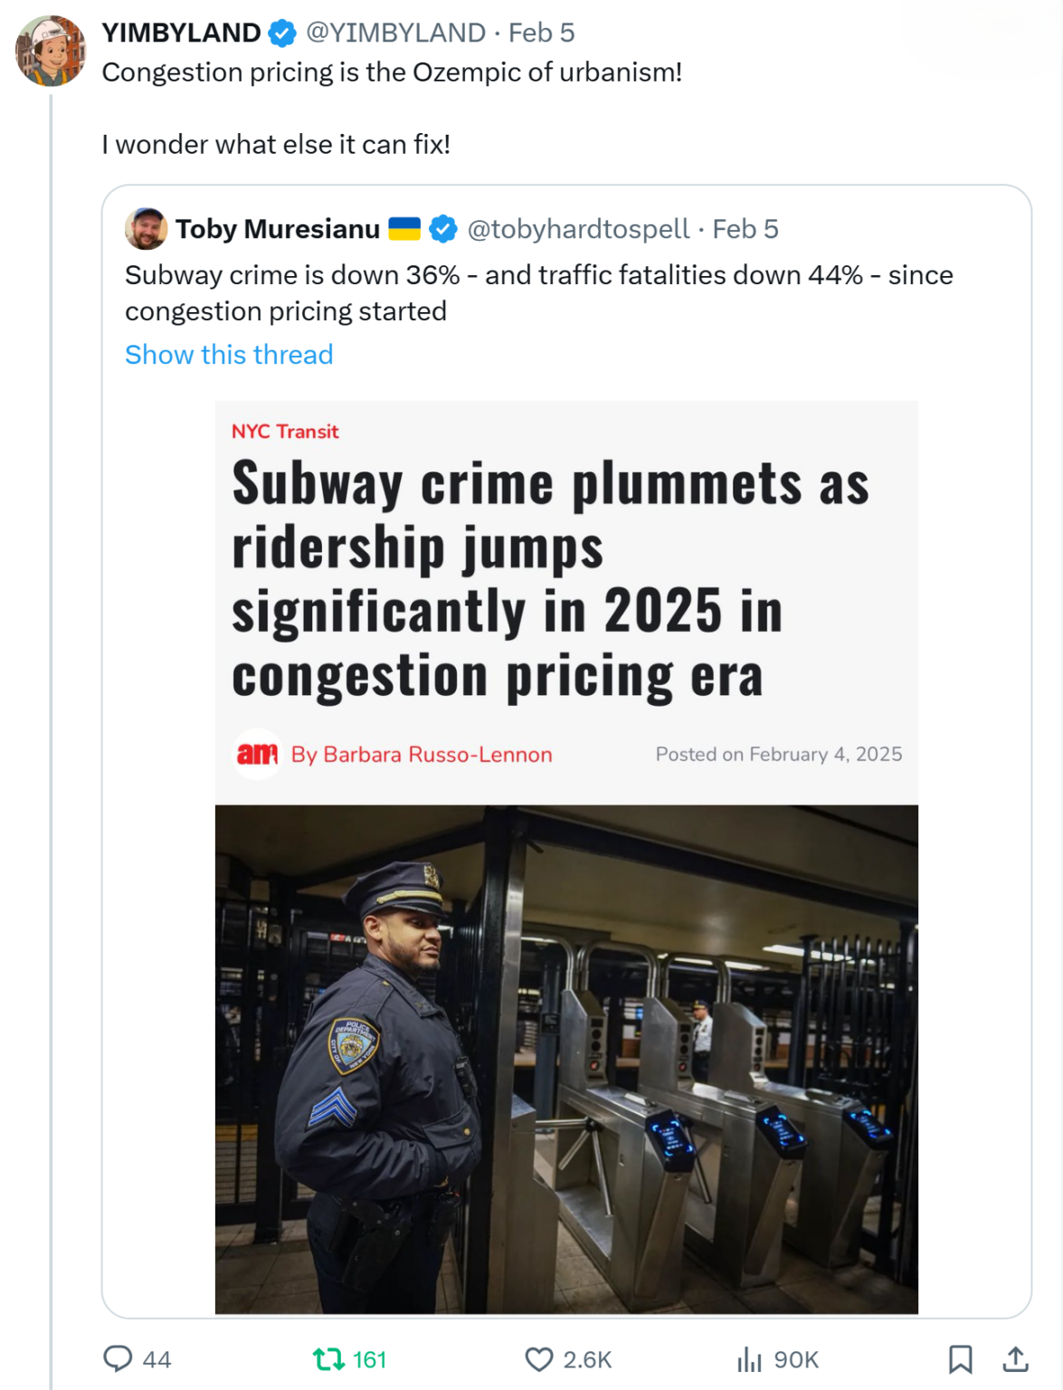This screenshot has height=1390, width=1063.
Task: Like the tweet via heart icon
Action: [x=539, y=1359]
